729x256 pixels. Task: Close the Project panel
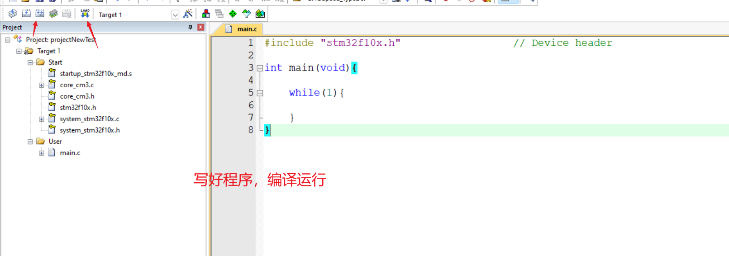click(x=201, y=27)
